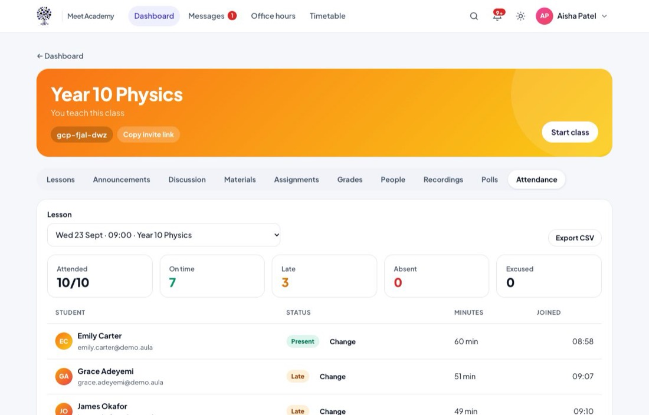Click Grace Adeyemi's GA avatar
This screenshot has width=649, height=415.
click(64, 377)
